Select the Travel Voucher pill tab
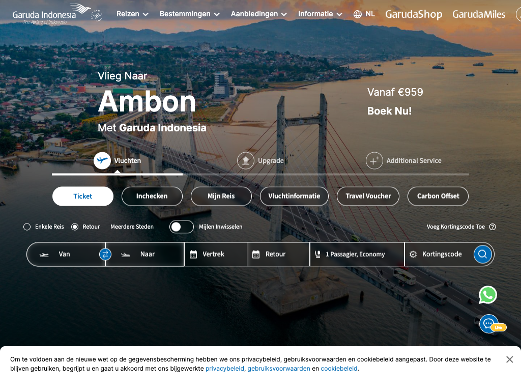Viewport: 521px width, 391px height. click(x=368, y=196)
